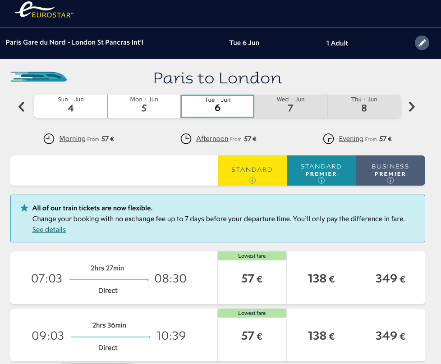Jump to Evening trains link
The width and height of the screenshot is (441, 364).
pyautogui.click(x=351, y=139)
